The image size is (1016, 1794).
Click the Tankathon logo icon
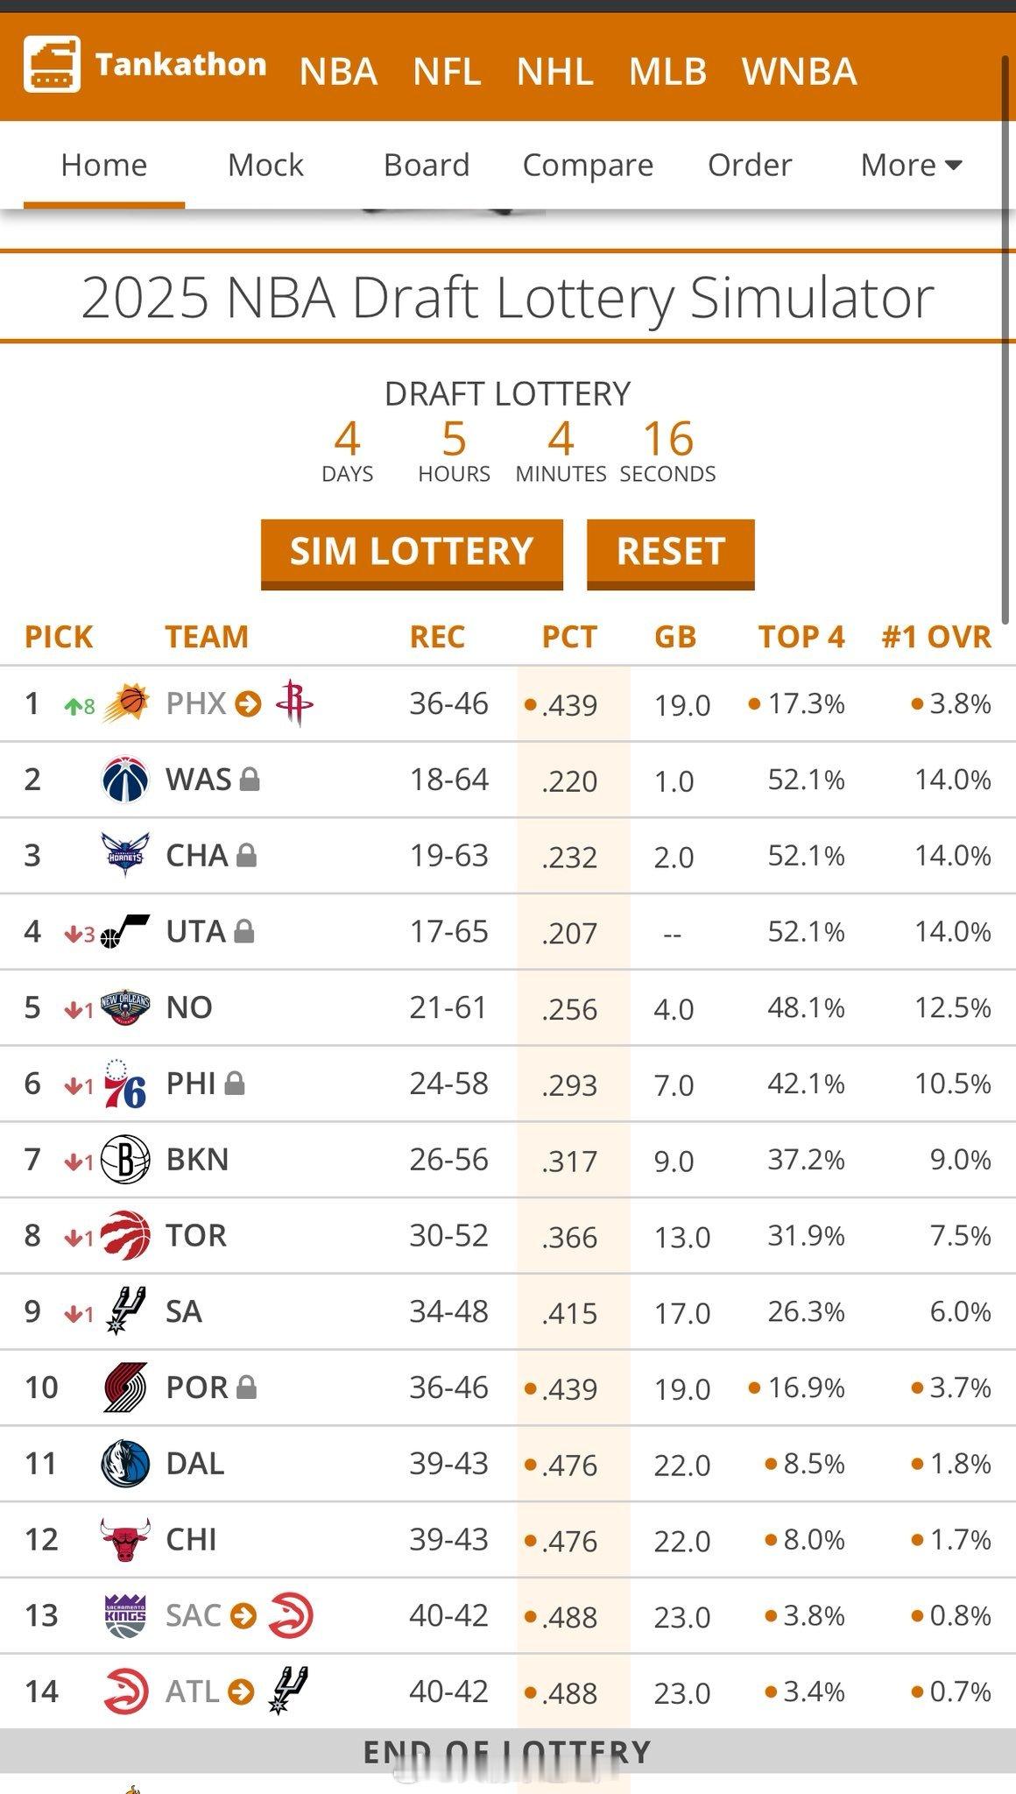click(x=52, y=64)
